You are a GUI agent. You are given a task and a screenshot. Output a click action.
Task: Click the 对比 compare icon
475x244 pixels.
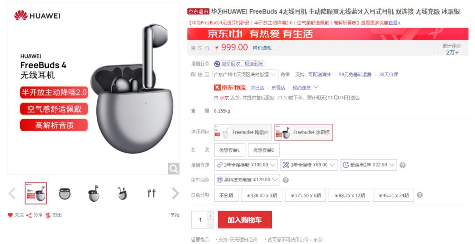tap(48, 215)
